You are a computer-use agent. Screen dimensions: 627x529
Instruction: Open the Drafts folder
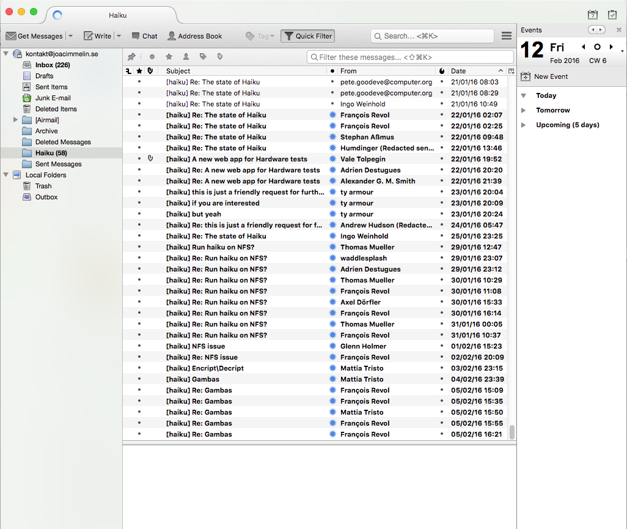click(x=44, y=76)
